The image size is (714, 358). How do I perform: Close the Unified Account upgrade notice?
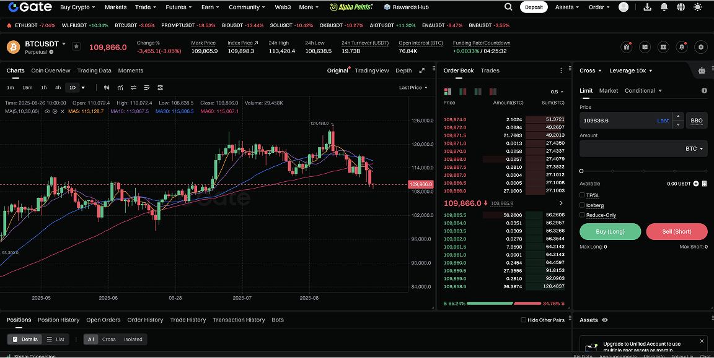(702, 341)
